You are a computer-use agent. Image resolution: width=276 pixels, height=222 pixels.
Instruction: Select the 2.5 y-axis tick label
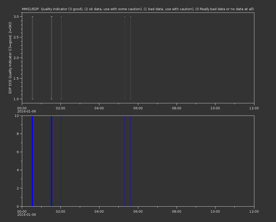[16, 37]
